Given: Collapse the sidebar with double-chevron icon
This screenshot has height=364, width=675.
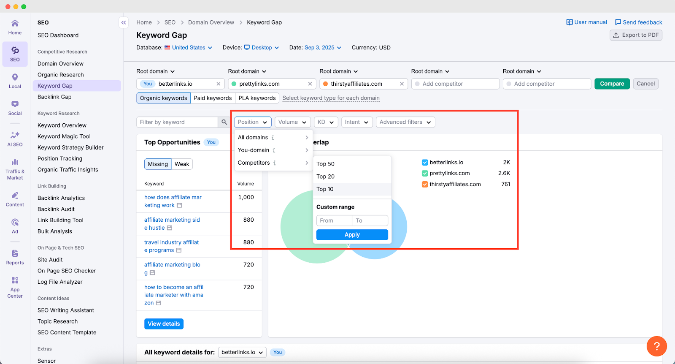Looking at the screenshot, I should pyautogui.click(x=124, y=22).
